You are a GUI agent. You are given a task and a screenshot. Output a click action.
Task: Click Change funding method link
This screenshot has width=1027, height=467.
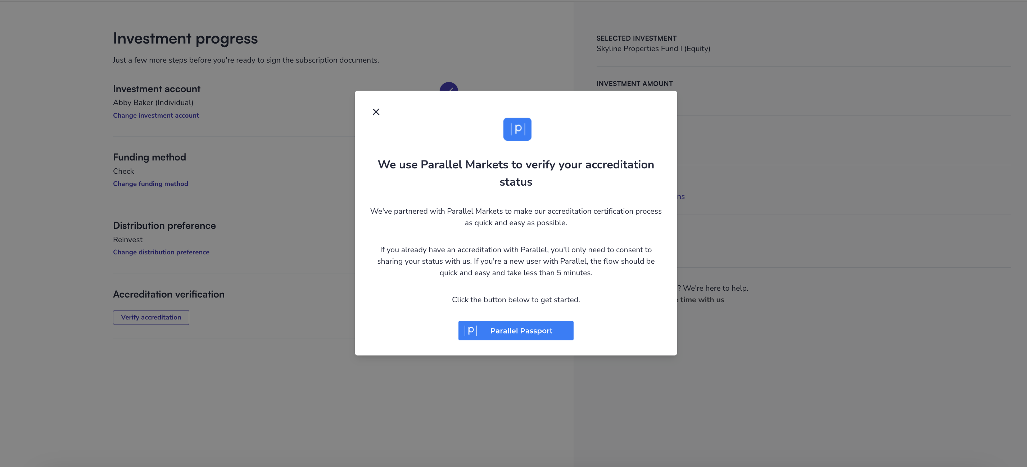[150, 184]
